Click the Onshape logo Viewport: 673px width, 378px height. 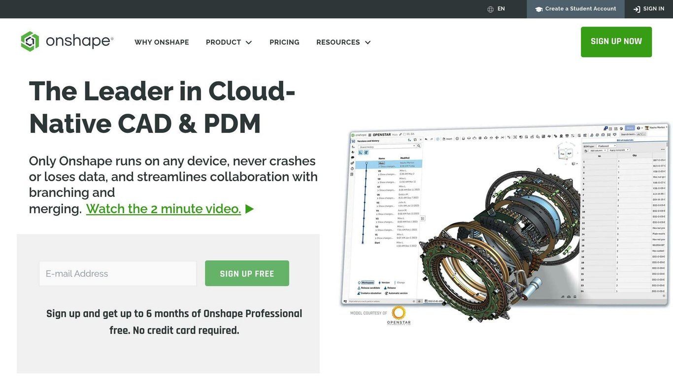(x=67, y=42)
